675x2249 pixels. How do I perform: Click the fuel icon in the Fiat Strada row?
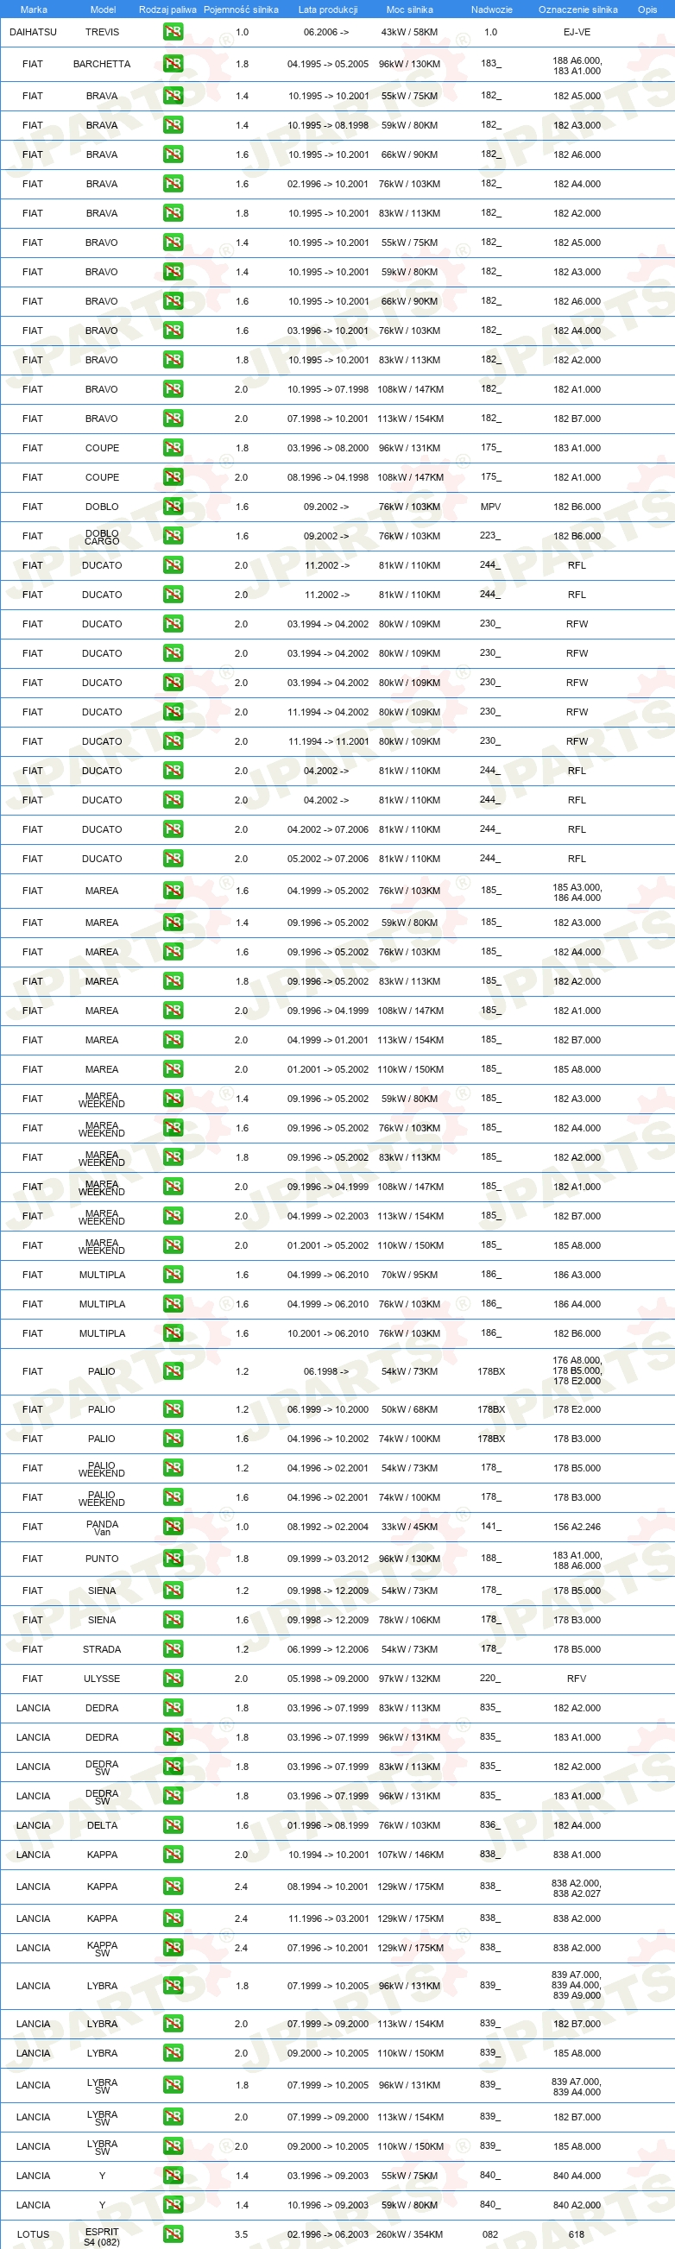click(x=173, y=1649)
